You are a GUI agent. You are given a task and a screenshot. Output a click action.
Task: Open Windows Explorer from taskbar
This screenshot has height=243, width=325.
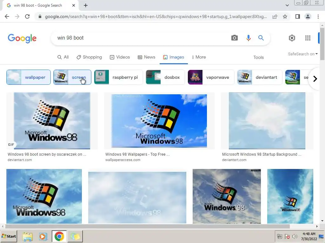pos(28,237)
